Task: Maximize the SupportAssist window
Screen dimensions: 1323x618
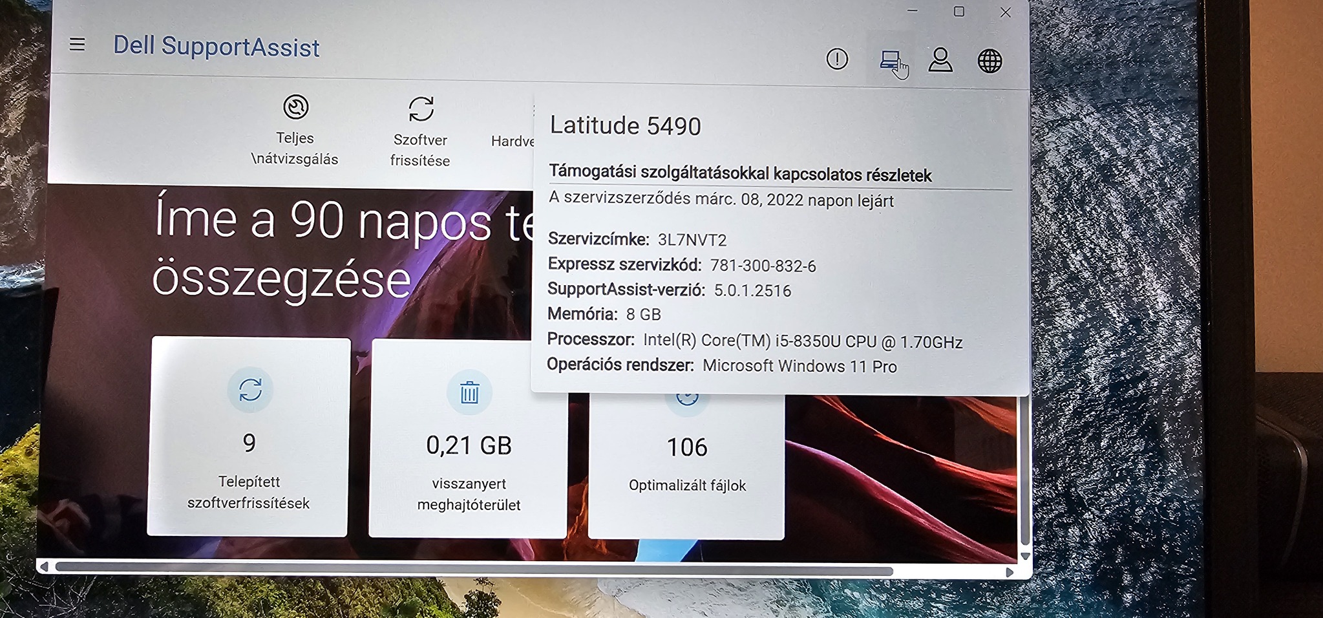Action: point(959,11)
